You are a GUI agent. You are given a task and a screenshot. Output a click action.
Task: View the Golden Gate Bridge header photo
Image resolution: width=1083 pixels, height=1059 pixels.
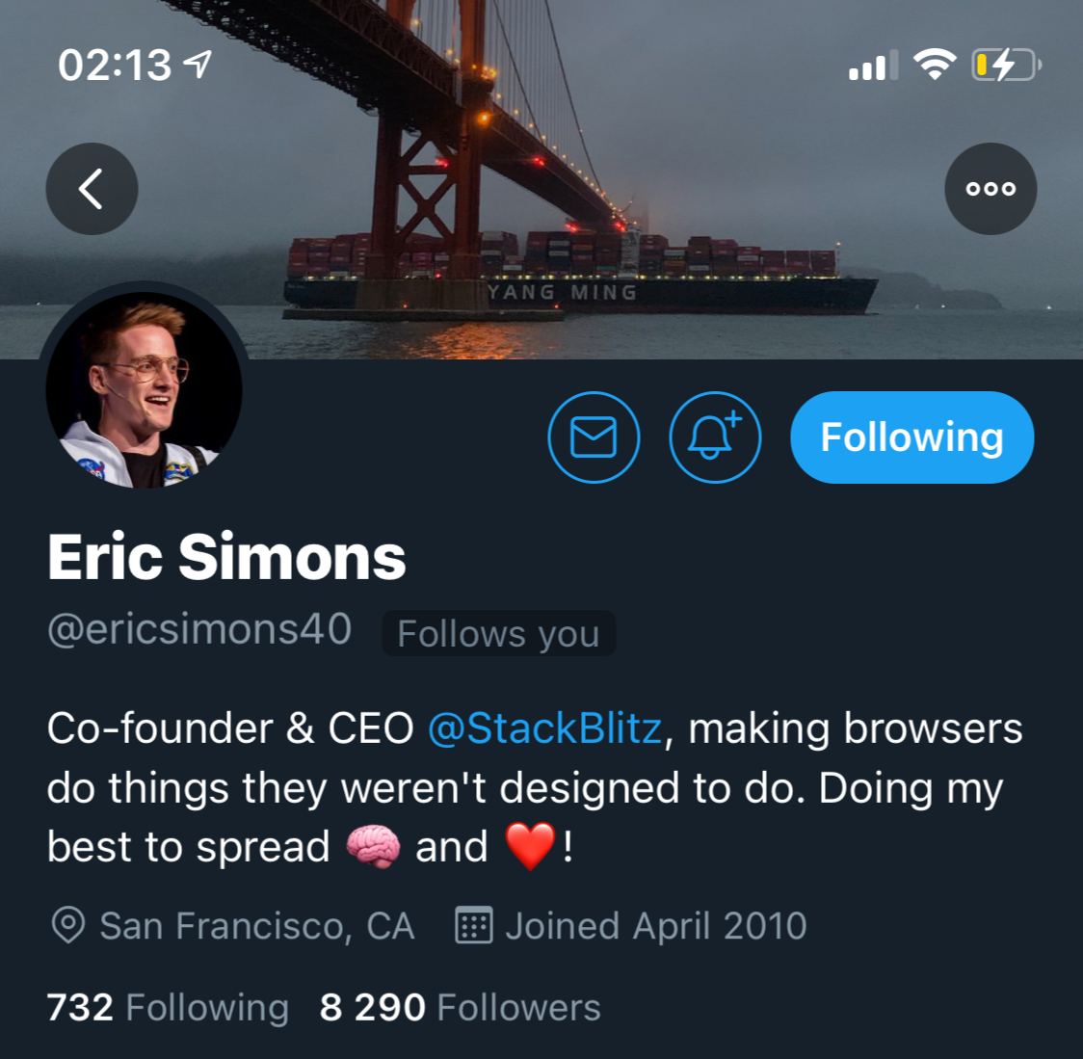coord(541,179)
